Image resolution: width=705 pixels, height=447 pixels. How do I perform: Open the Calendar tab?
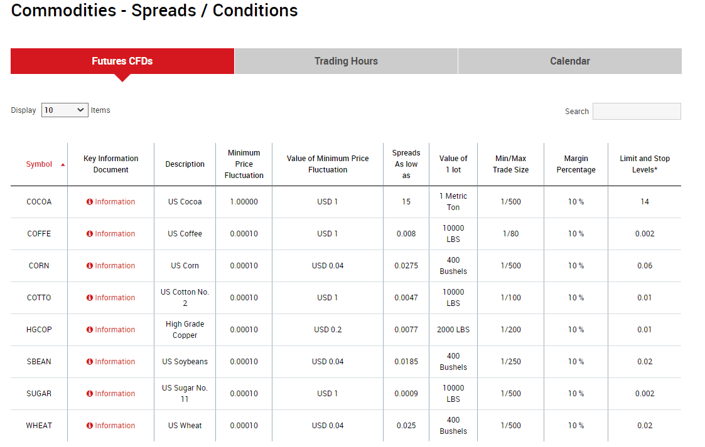coord(569,61)
